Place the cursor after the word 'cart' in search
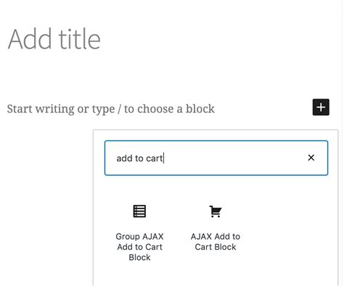The height and width of the screenshot is (286, 344). [164, 159]
